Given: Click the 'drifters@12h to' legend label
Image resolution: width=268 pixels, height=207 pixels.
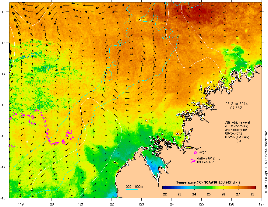Looking at the screenshot, I should point(209,158).
